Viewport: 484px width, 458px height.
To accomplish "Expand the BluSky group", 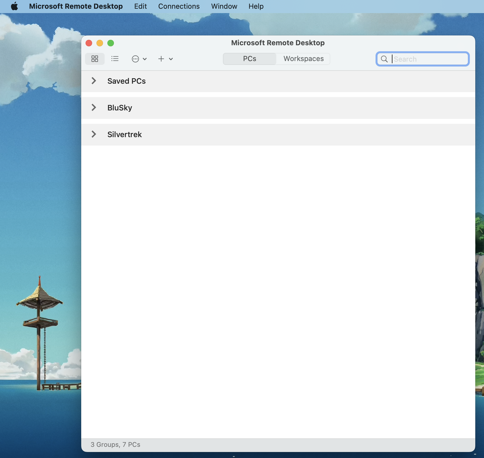I will 94,107.
